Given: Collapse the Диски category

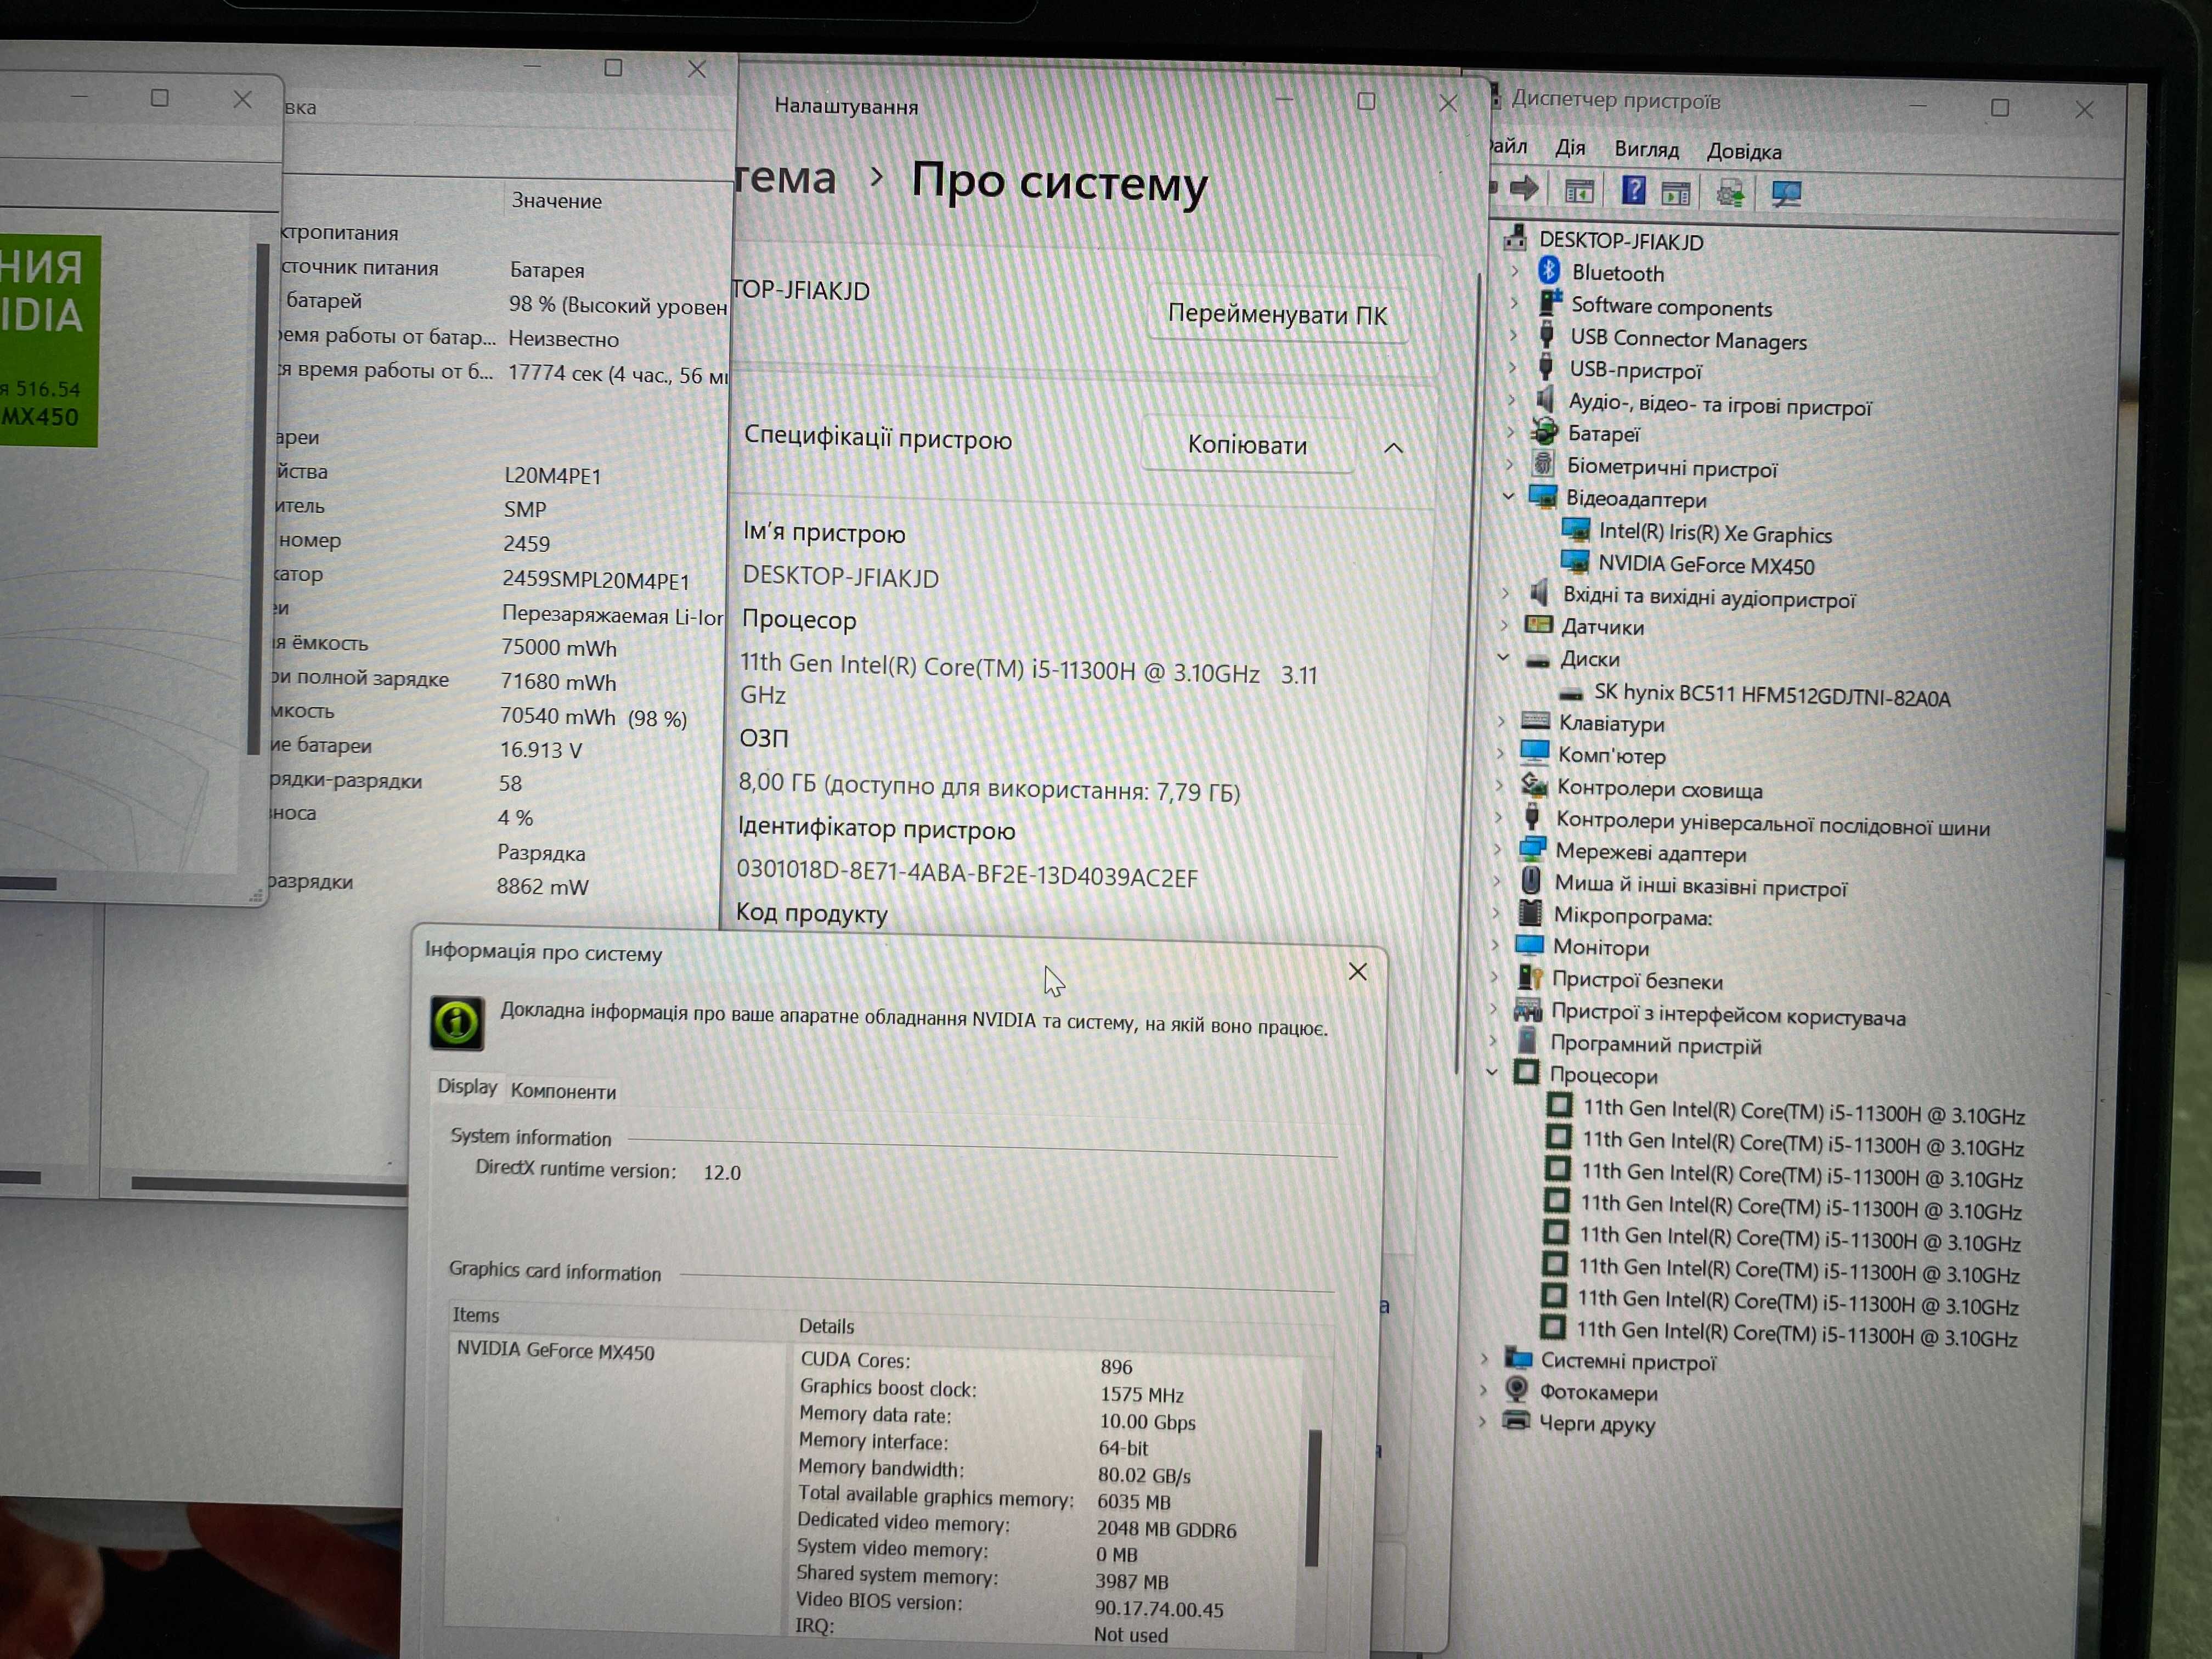Looking at the screenshot, I should click(x=1503, y=657).
